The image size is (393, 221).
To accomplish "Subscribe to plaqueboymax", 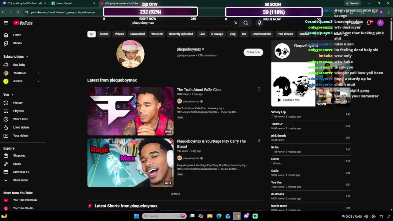I will pyautogui.click(x=253, y=52).
